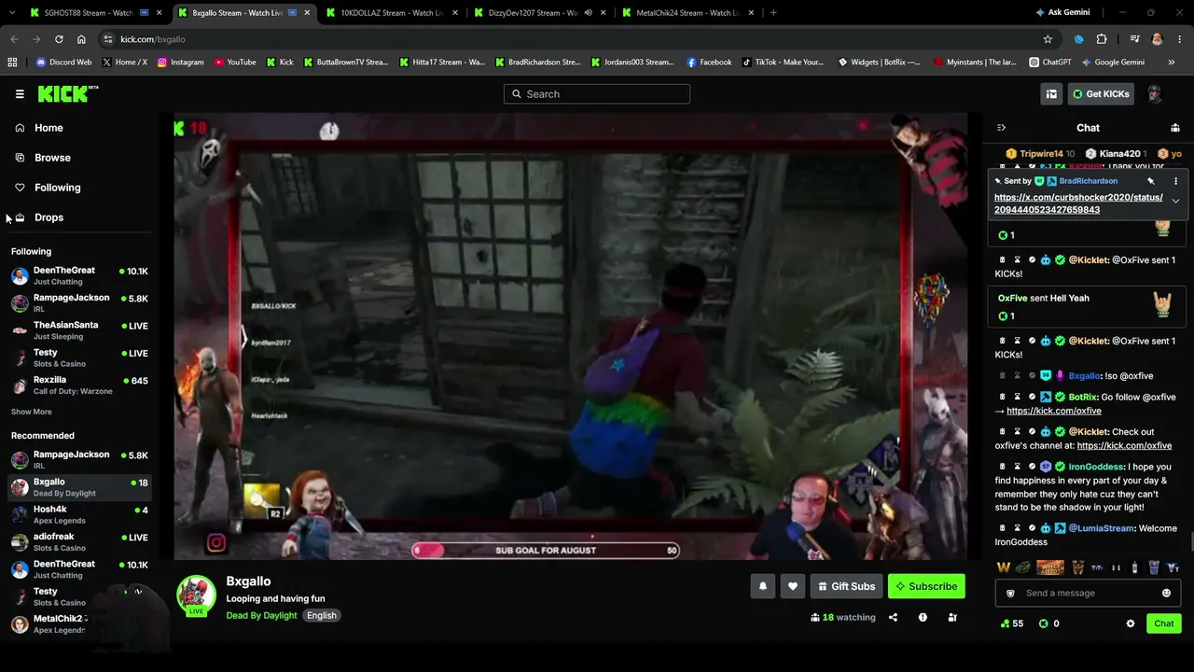This screenshot has height=672, width=1194.
Task: Click the Subscribe button
Action: click(x=926, y=586)
